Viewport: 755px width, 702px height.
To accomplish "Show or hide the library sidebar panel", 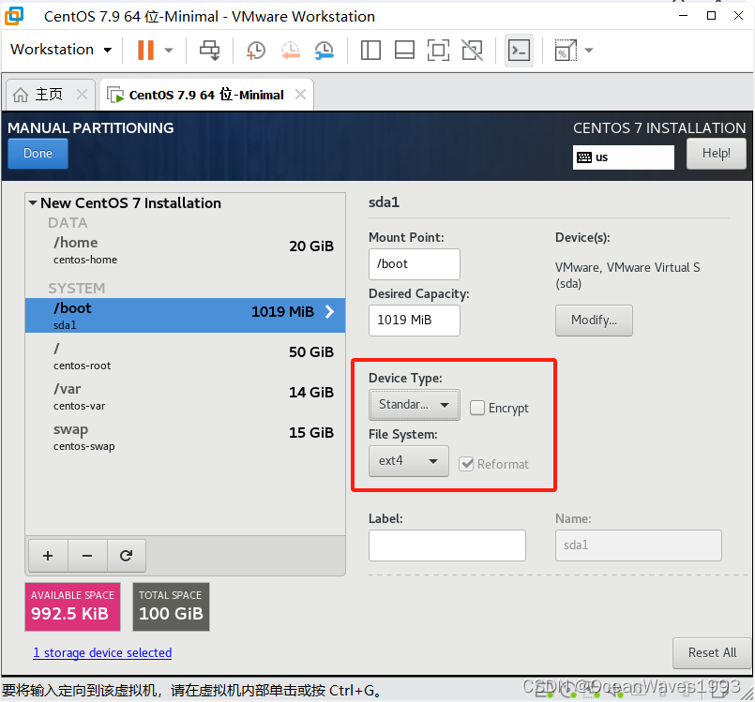I will pyautogui.click(x=370, y=50).
